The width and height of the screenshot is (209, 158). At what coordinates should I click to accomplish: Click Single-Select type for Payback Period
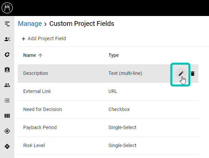pyautogui.click(x=122, y=127)
